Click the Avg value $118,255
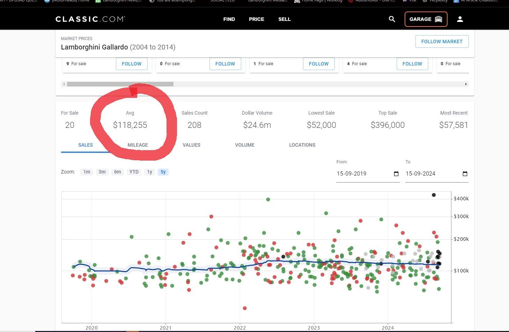509x332 pixels. (130, 125)
